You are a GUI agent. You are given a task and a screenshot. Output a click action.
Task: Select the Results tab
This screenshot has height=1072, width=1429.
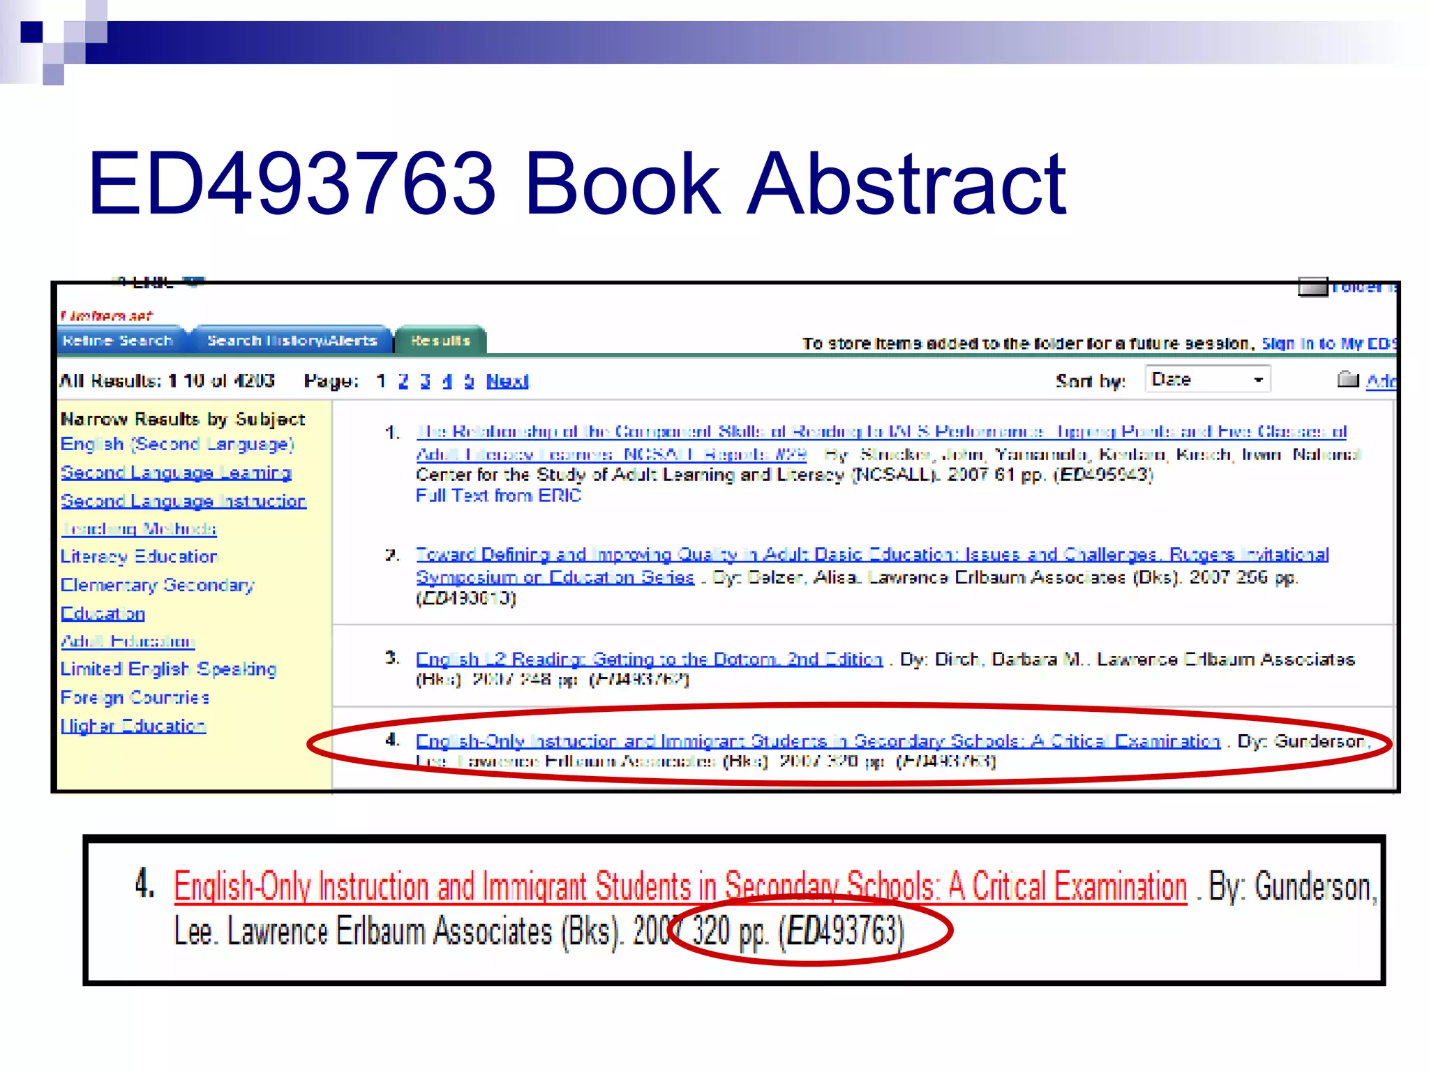click(x=440, y=341)
